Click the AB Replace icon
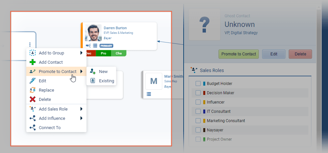This screenshot has width=328, height=153. 32,90
